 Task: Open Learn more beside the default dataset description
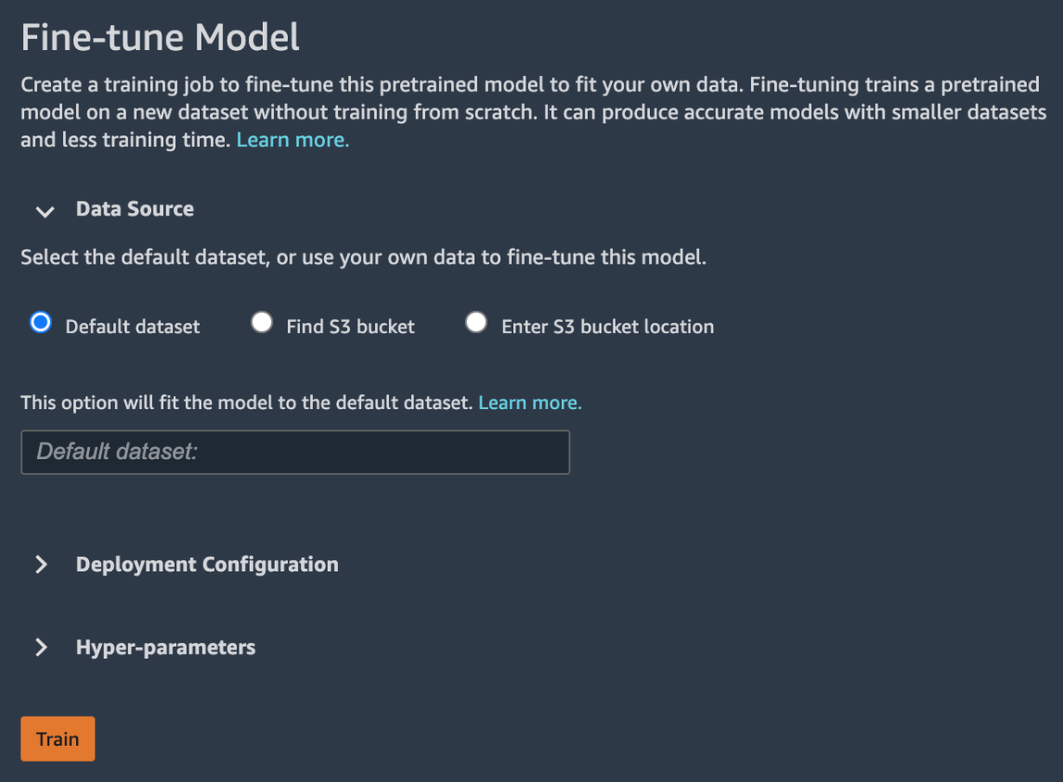click(529, 403)
